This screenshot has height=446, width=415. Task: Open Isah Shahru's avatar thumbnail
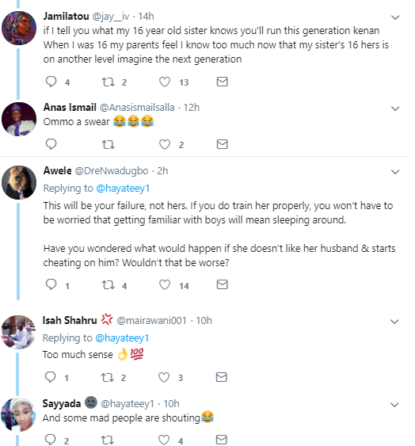click(x=18, y=332)
